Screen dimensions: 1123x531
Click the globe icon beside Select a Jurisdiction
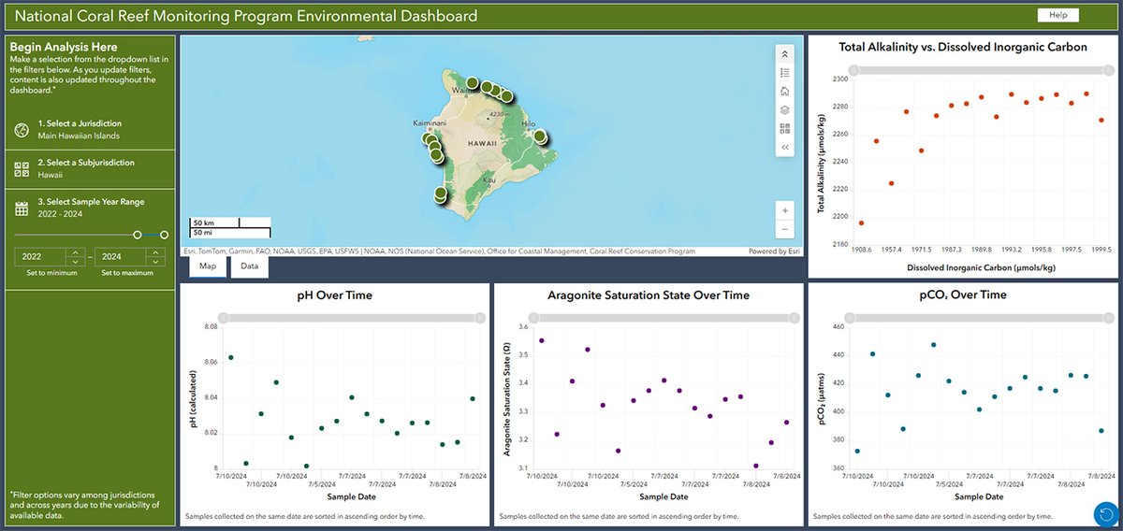tap(22, 130)
